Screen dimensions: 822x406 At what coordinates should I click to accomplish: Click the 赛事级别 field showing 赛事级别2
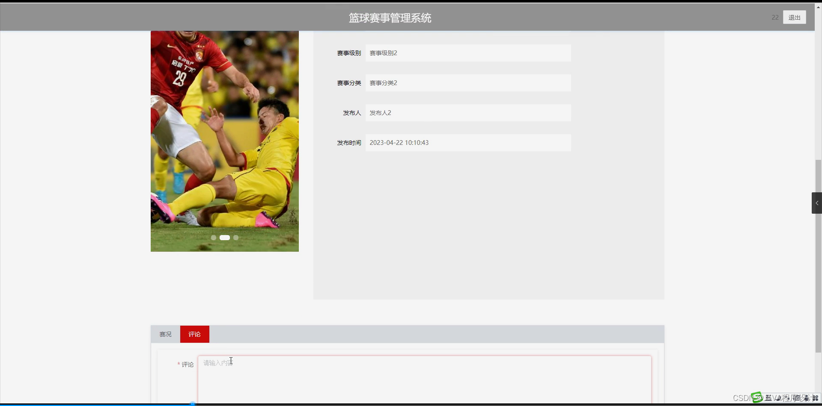(x=468, y=53)
